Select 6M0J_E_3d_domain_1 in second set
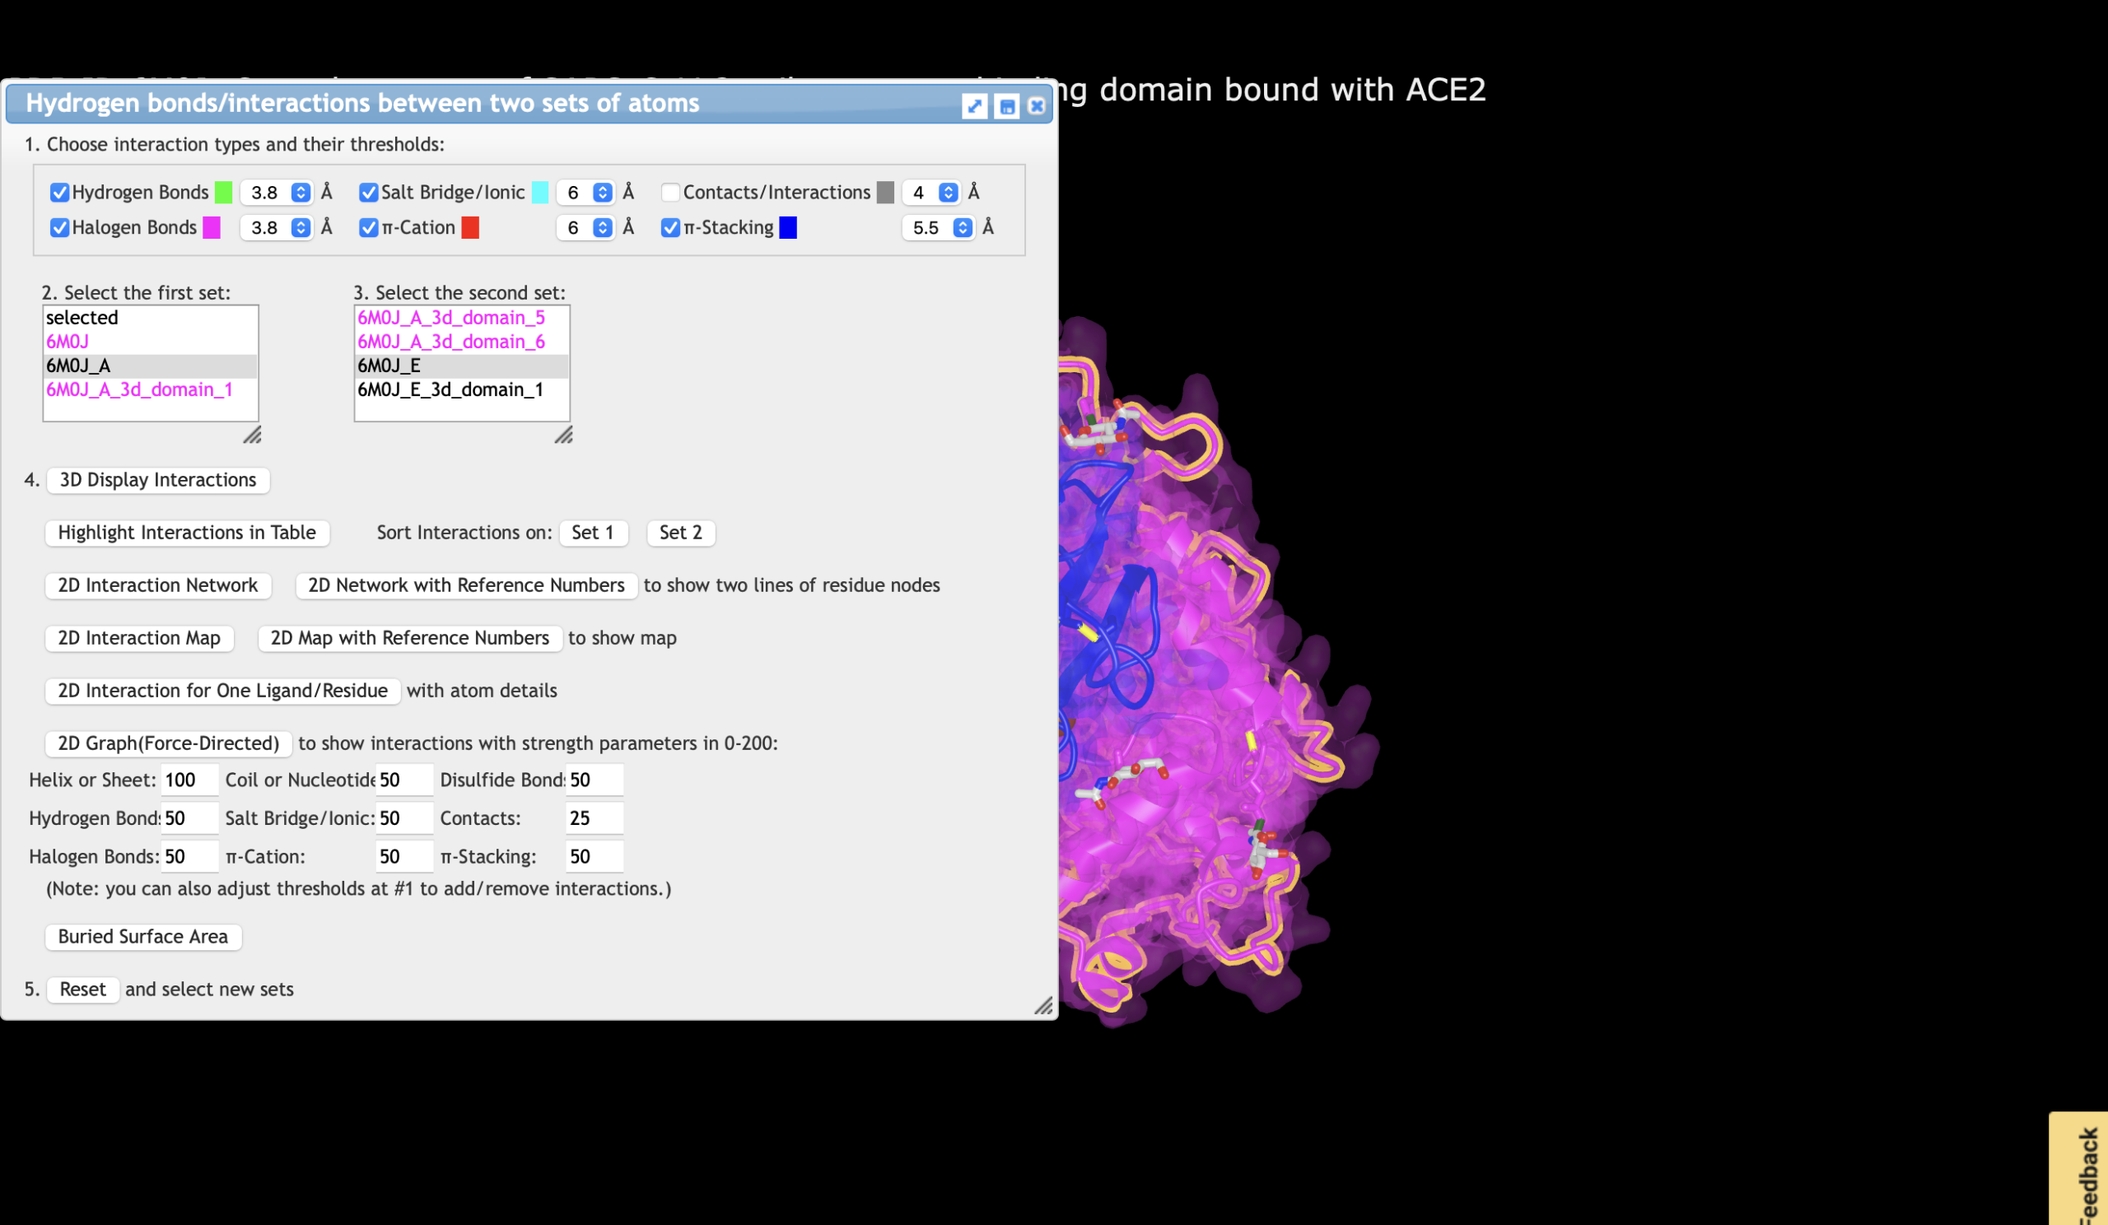Image resolution: width=2108 pixels, height=1225 pixels. 450,389
